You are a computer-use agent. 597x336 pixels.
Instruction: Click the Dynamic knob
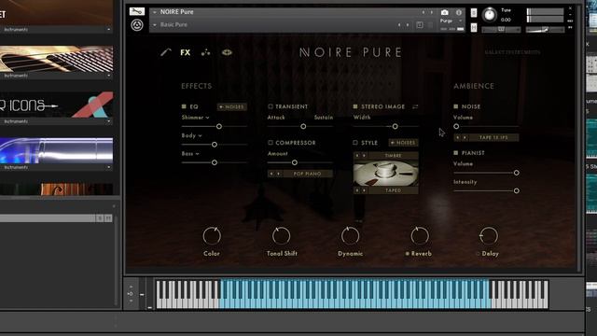tap(350, 236)
